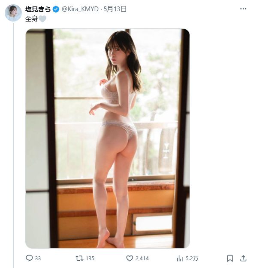The width and height of the screenshot is (253, 268).
Task: Visit the @Kira_KMYD handle link
Action: [80, 9]
